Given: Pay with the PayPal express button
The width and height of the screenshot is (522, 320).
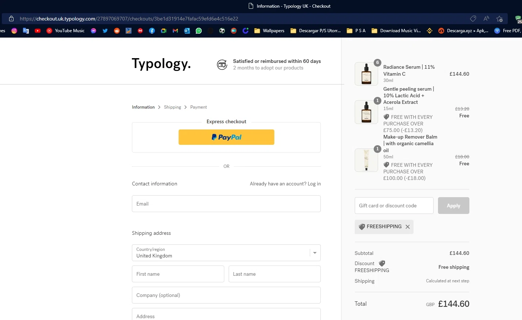Looking at the screenshot, I should (226, 137).
